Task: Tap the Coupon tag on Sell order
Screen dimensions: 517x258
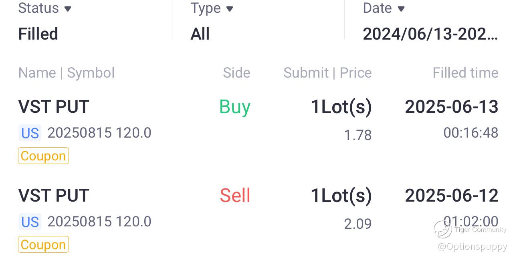Action: 43,245
